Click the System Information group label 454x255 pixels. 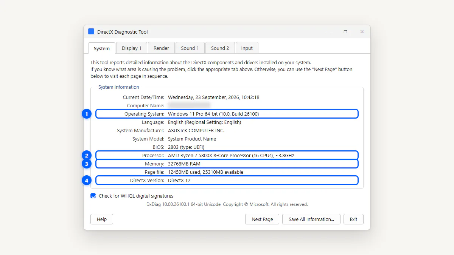119,87
